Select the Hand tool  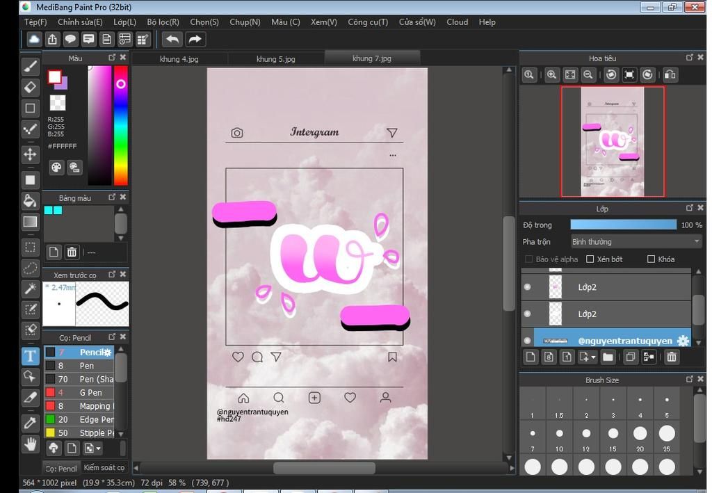pos(30,444)
